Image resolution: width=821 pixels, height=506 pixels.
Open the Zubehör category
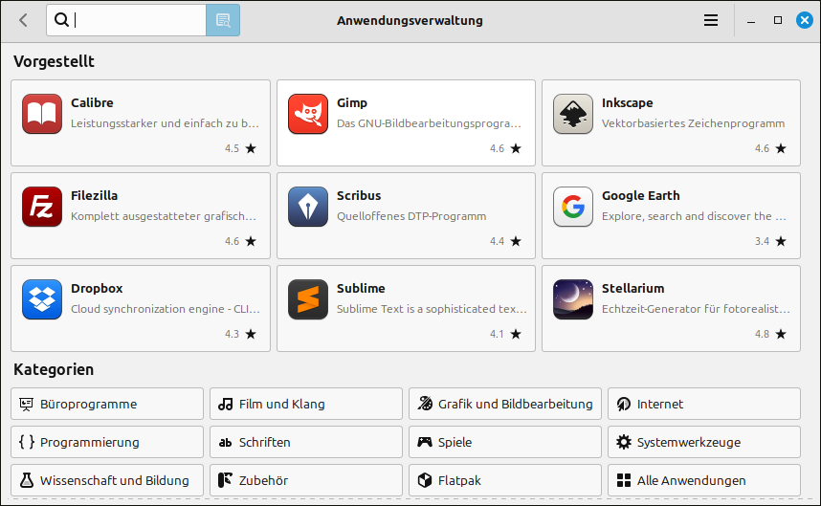306,480
